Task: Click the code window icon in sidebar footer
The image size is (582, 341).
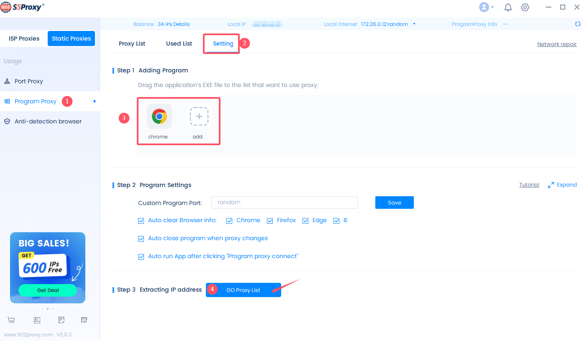Action: click(84, 320)
